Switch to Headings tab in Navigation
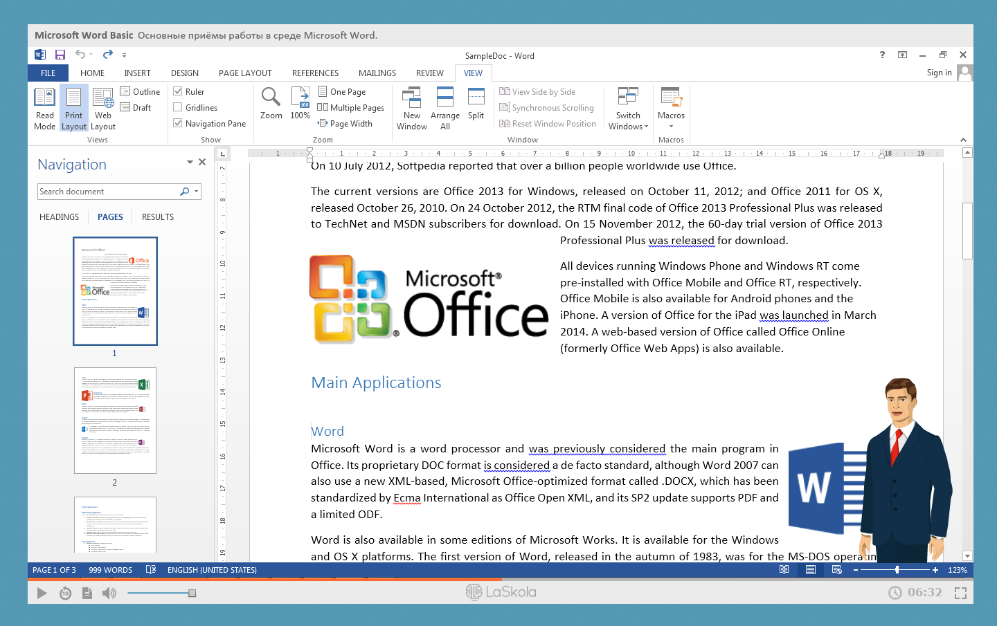997x626 pixels. [59, 217]
